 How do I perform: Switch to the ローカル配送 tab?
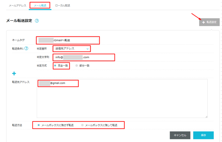point(63,5)
